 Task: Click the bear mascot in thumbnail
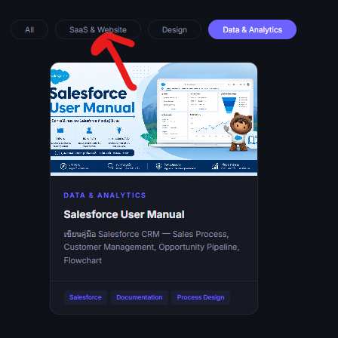pos(239,132)
